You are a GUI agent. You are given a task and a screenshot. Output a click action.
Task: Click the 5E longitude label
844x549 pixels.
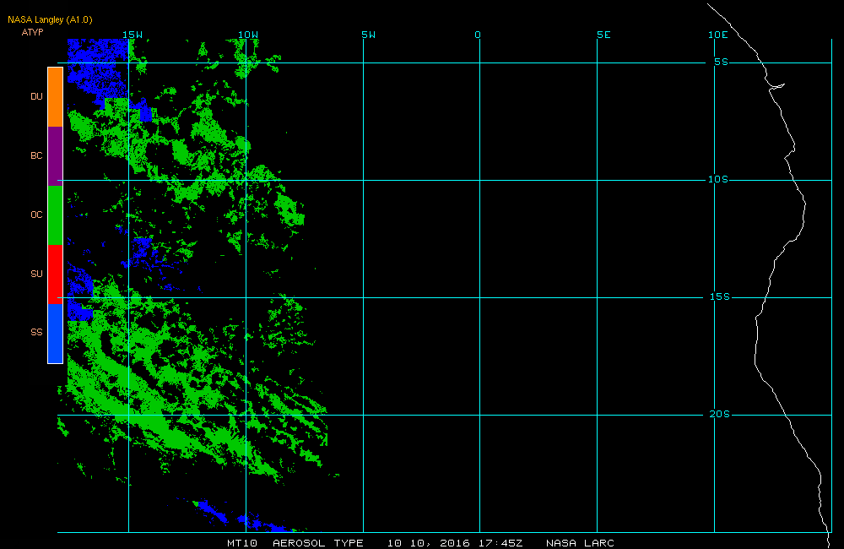pos(604,35)
